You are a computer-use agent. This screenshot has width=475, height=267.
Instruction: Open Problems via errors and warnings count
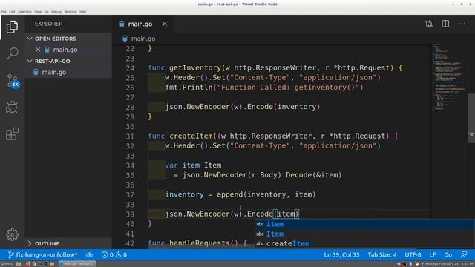click(114, 255)
